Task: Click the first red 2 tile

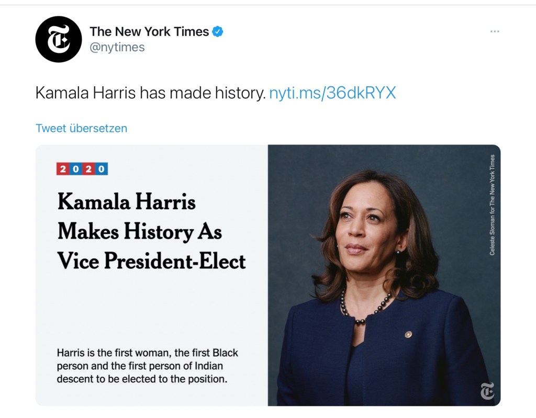Action: (63, 169)
